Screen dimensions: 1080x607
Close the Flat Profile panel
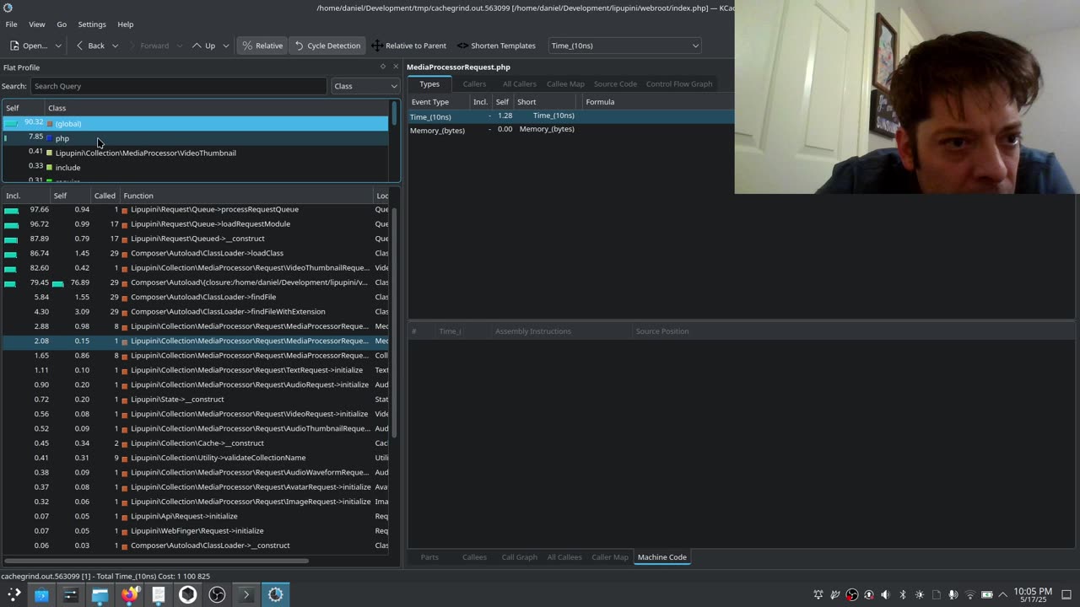click(395, 67)
